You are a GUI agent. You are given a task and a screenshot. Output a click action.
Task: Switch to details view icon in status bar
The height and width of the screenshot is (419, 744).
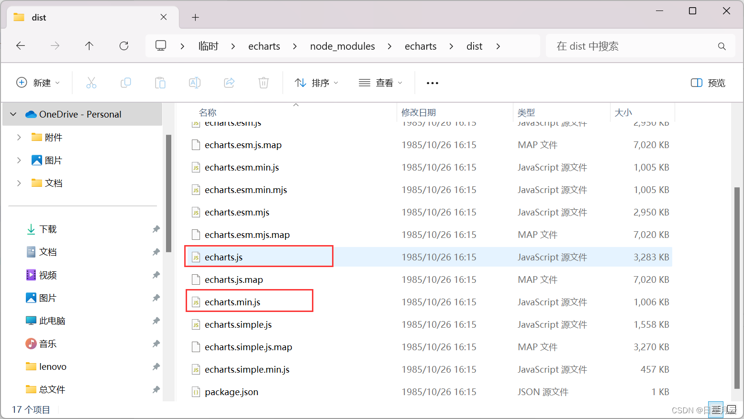coord(716,409)
